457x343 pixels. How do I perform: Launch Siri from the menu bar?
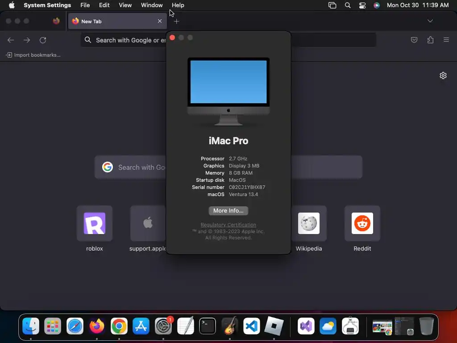(x=377, y=5)
